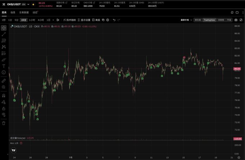The height and width of the screenshot is (160, 245).
Task: Open the 最新价格 price type dropdown
Action: coord(186,20)
